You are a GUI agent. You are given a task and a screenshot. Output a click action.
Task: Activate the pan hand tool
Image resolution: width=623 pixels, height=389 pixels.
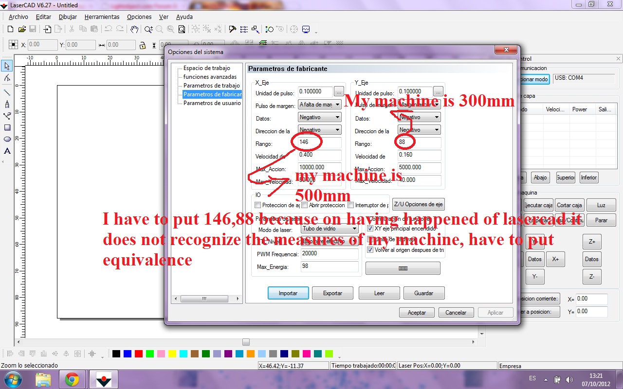[x=134, y=29]
